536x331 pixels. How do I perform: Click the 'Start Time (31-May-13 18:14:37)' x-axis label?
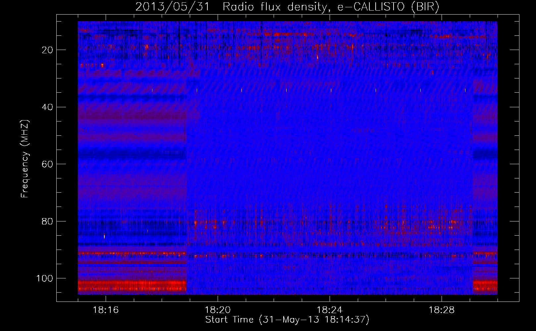(287, 320)
